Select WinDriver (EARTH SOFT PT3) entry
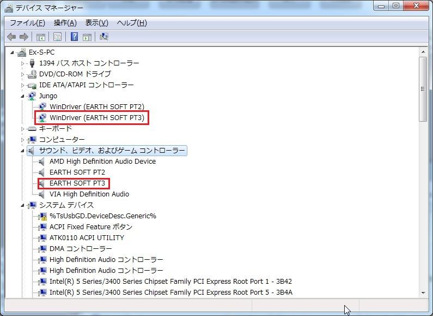Image resolution: width=433 pixels, height=316 pixels. tap(97, 118)
